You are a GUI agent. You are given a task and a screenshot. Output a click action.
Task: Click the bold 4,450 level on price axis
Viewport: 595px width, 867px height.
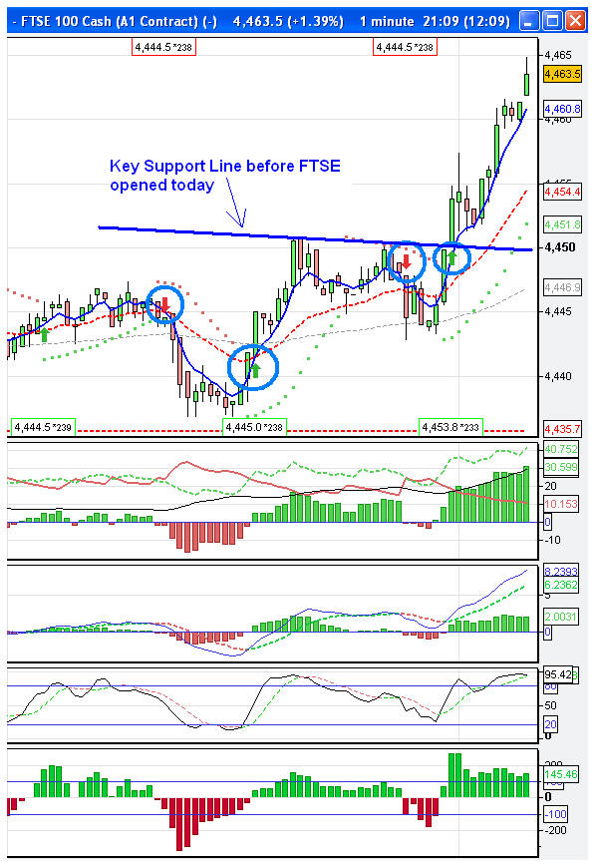560,247
